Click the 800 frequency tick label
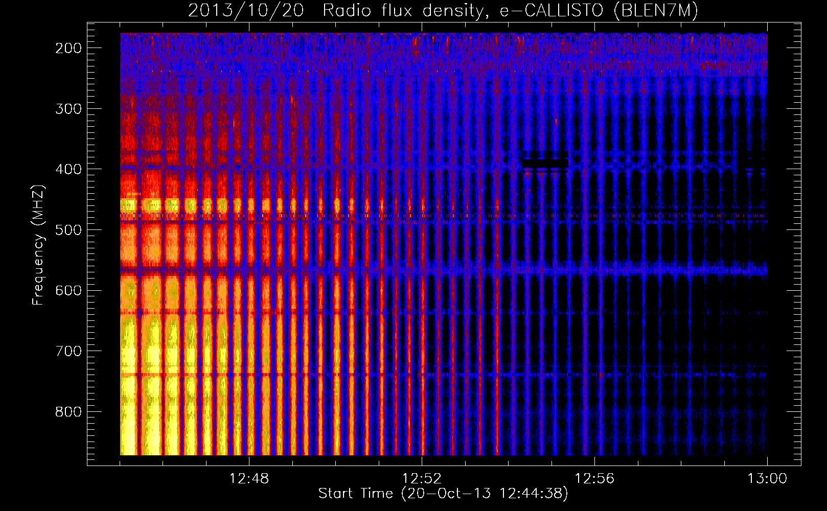This screenshot has width=827, height=511. tap(68, 412)
